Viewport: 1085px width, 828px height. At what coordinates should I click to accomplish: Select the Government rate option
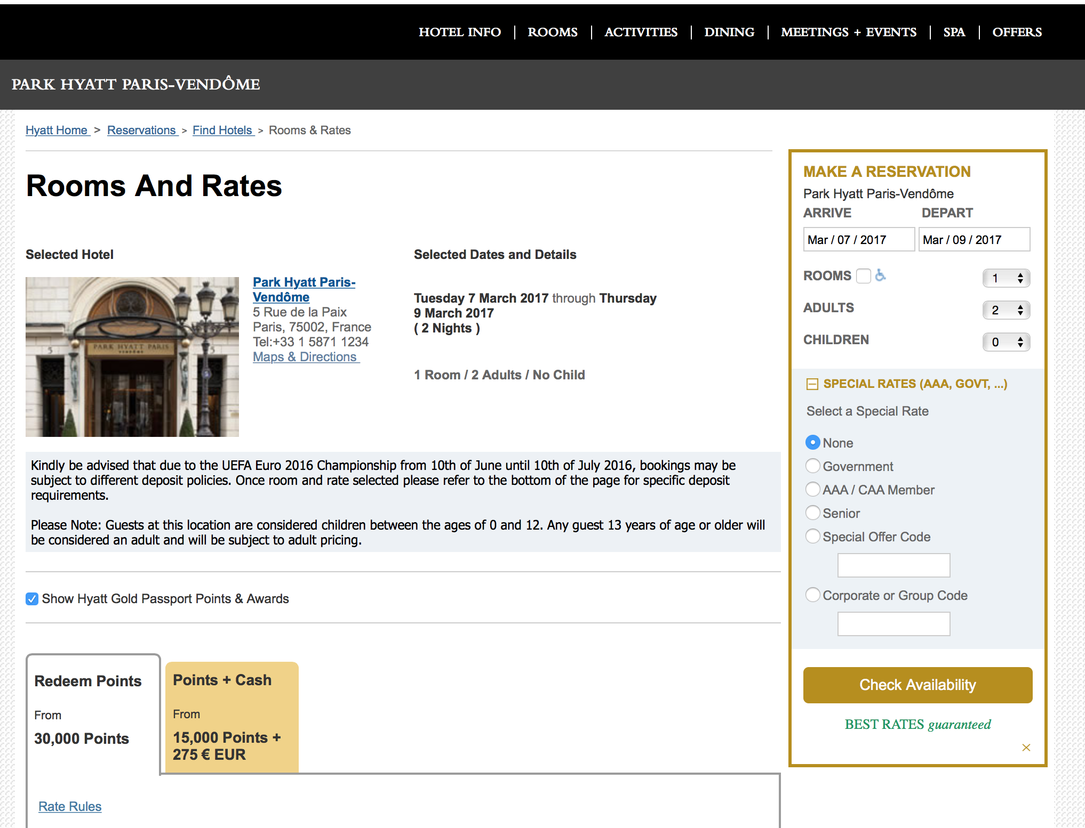pos(812,466)
